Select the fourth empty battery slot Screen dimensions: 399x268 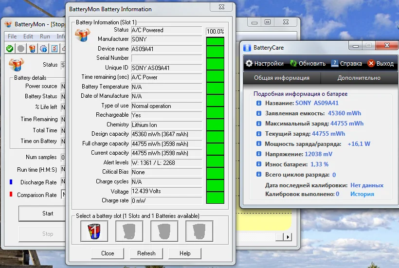point(199,231)
